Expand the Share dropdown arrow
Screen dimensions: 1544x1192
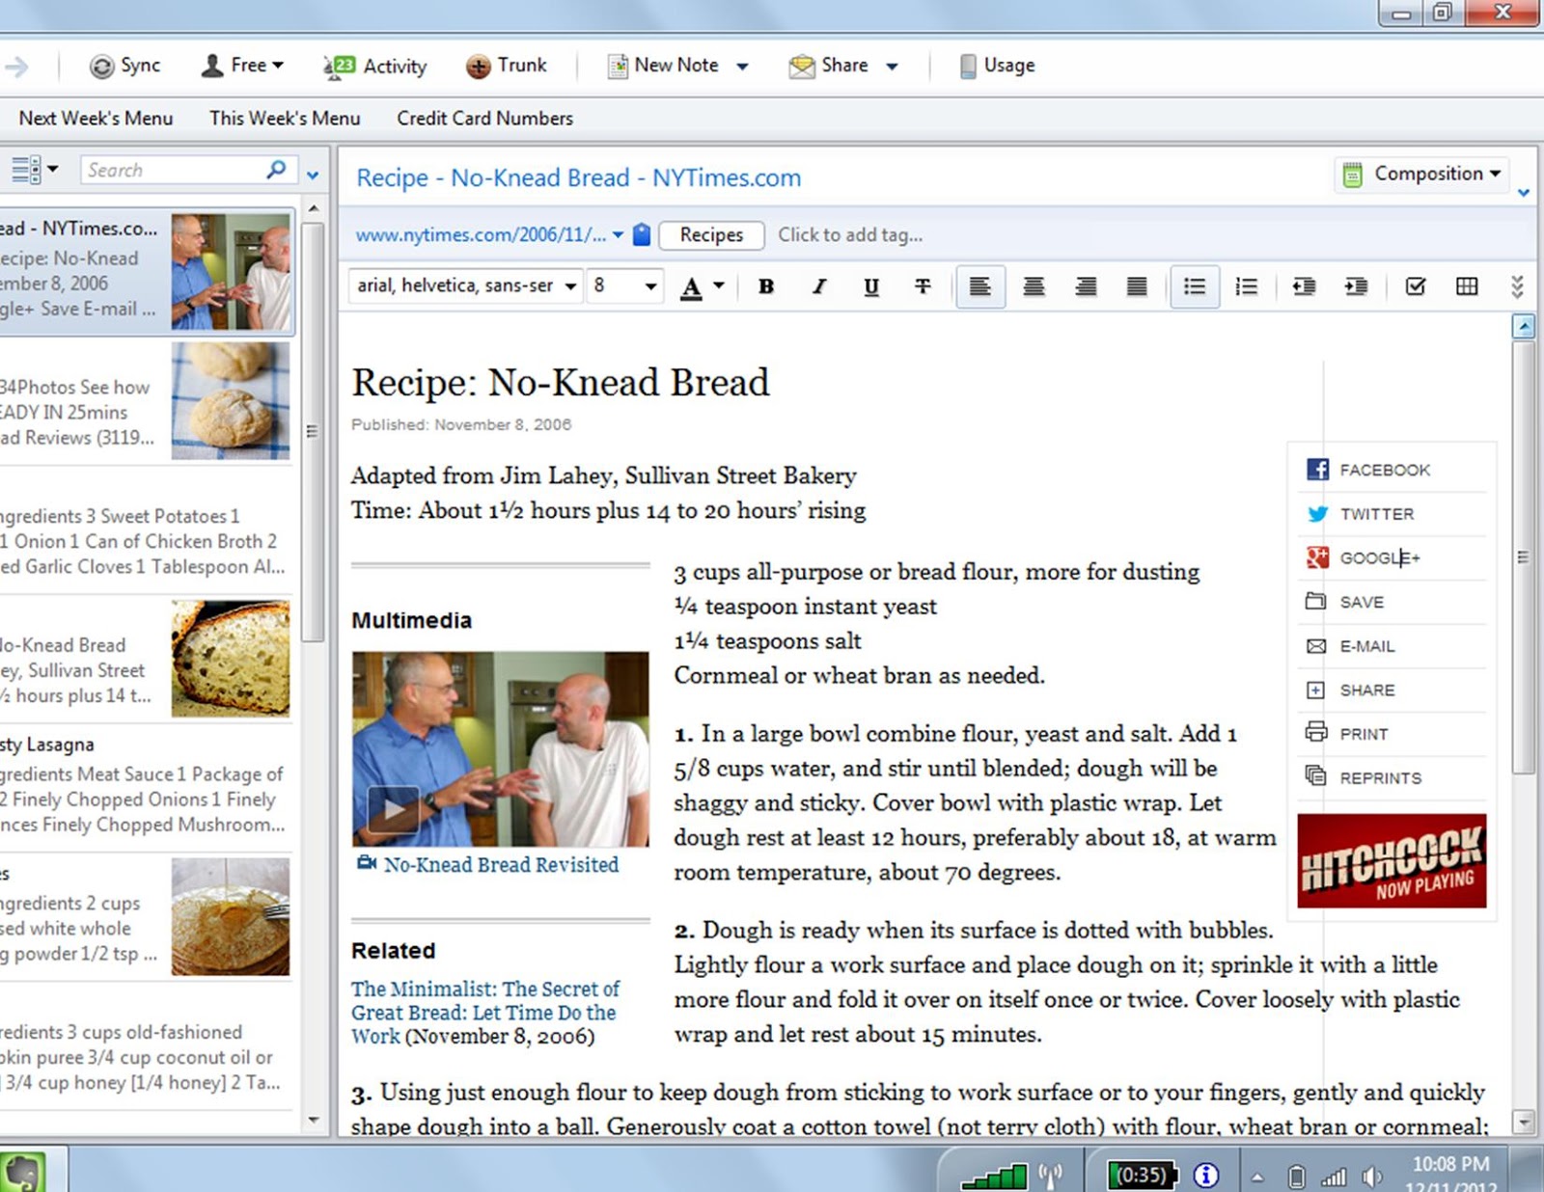892,67
